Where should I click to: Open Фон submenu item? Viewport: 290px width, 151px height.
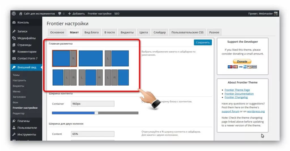pyautogui.click(x=15, y=102)
